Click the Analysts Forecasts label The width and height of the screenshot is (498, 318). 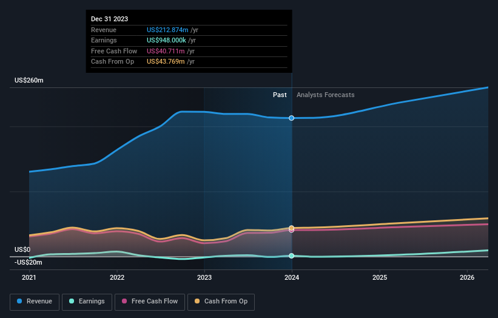326,95
